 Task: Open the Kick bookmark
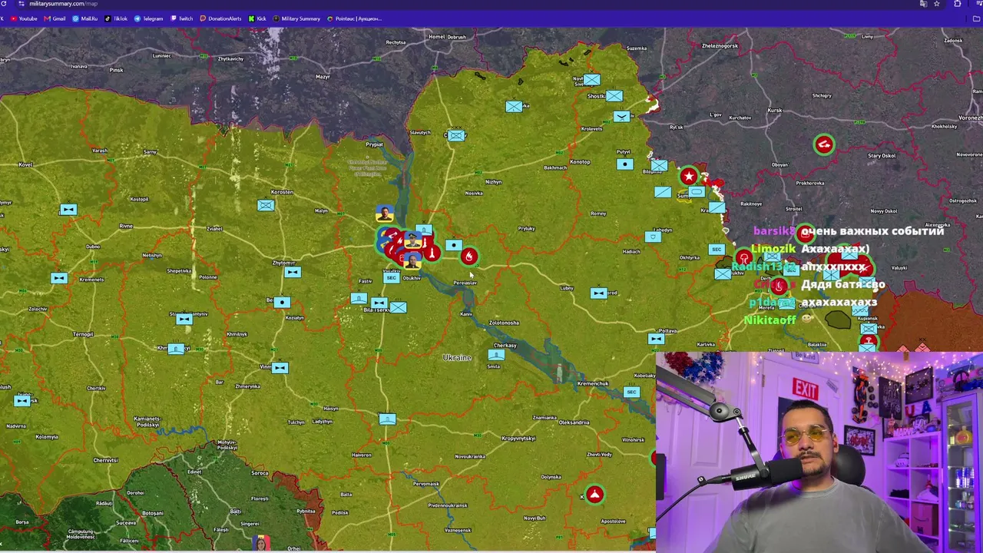click(257, 18)
